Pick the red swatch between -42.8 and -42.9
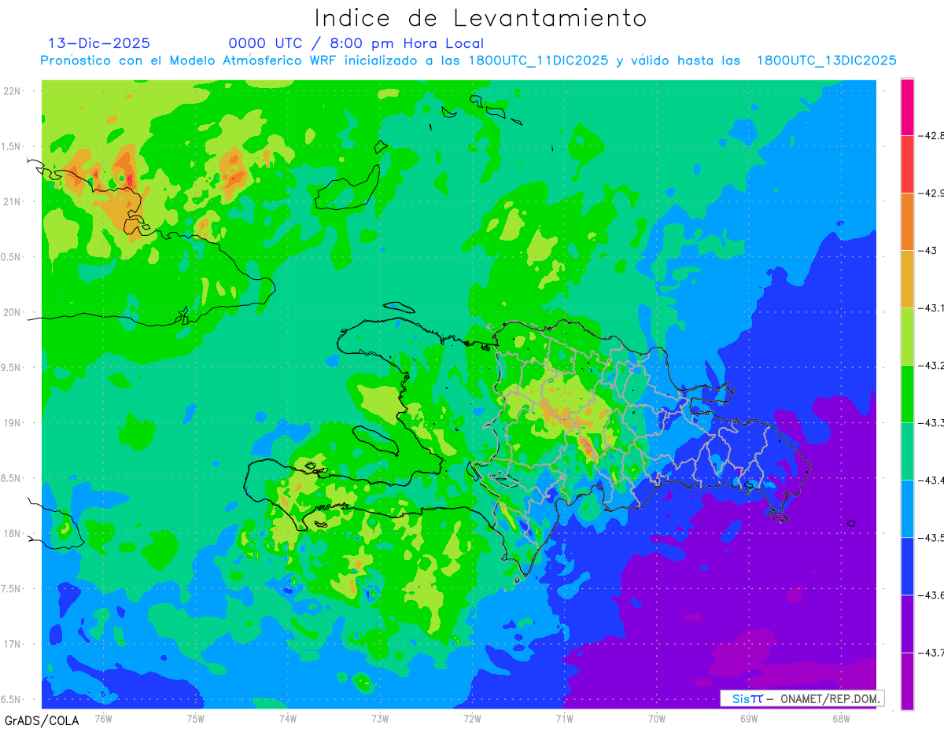The height and width of the screenshot is (729, 944). (907, 164)
